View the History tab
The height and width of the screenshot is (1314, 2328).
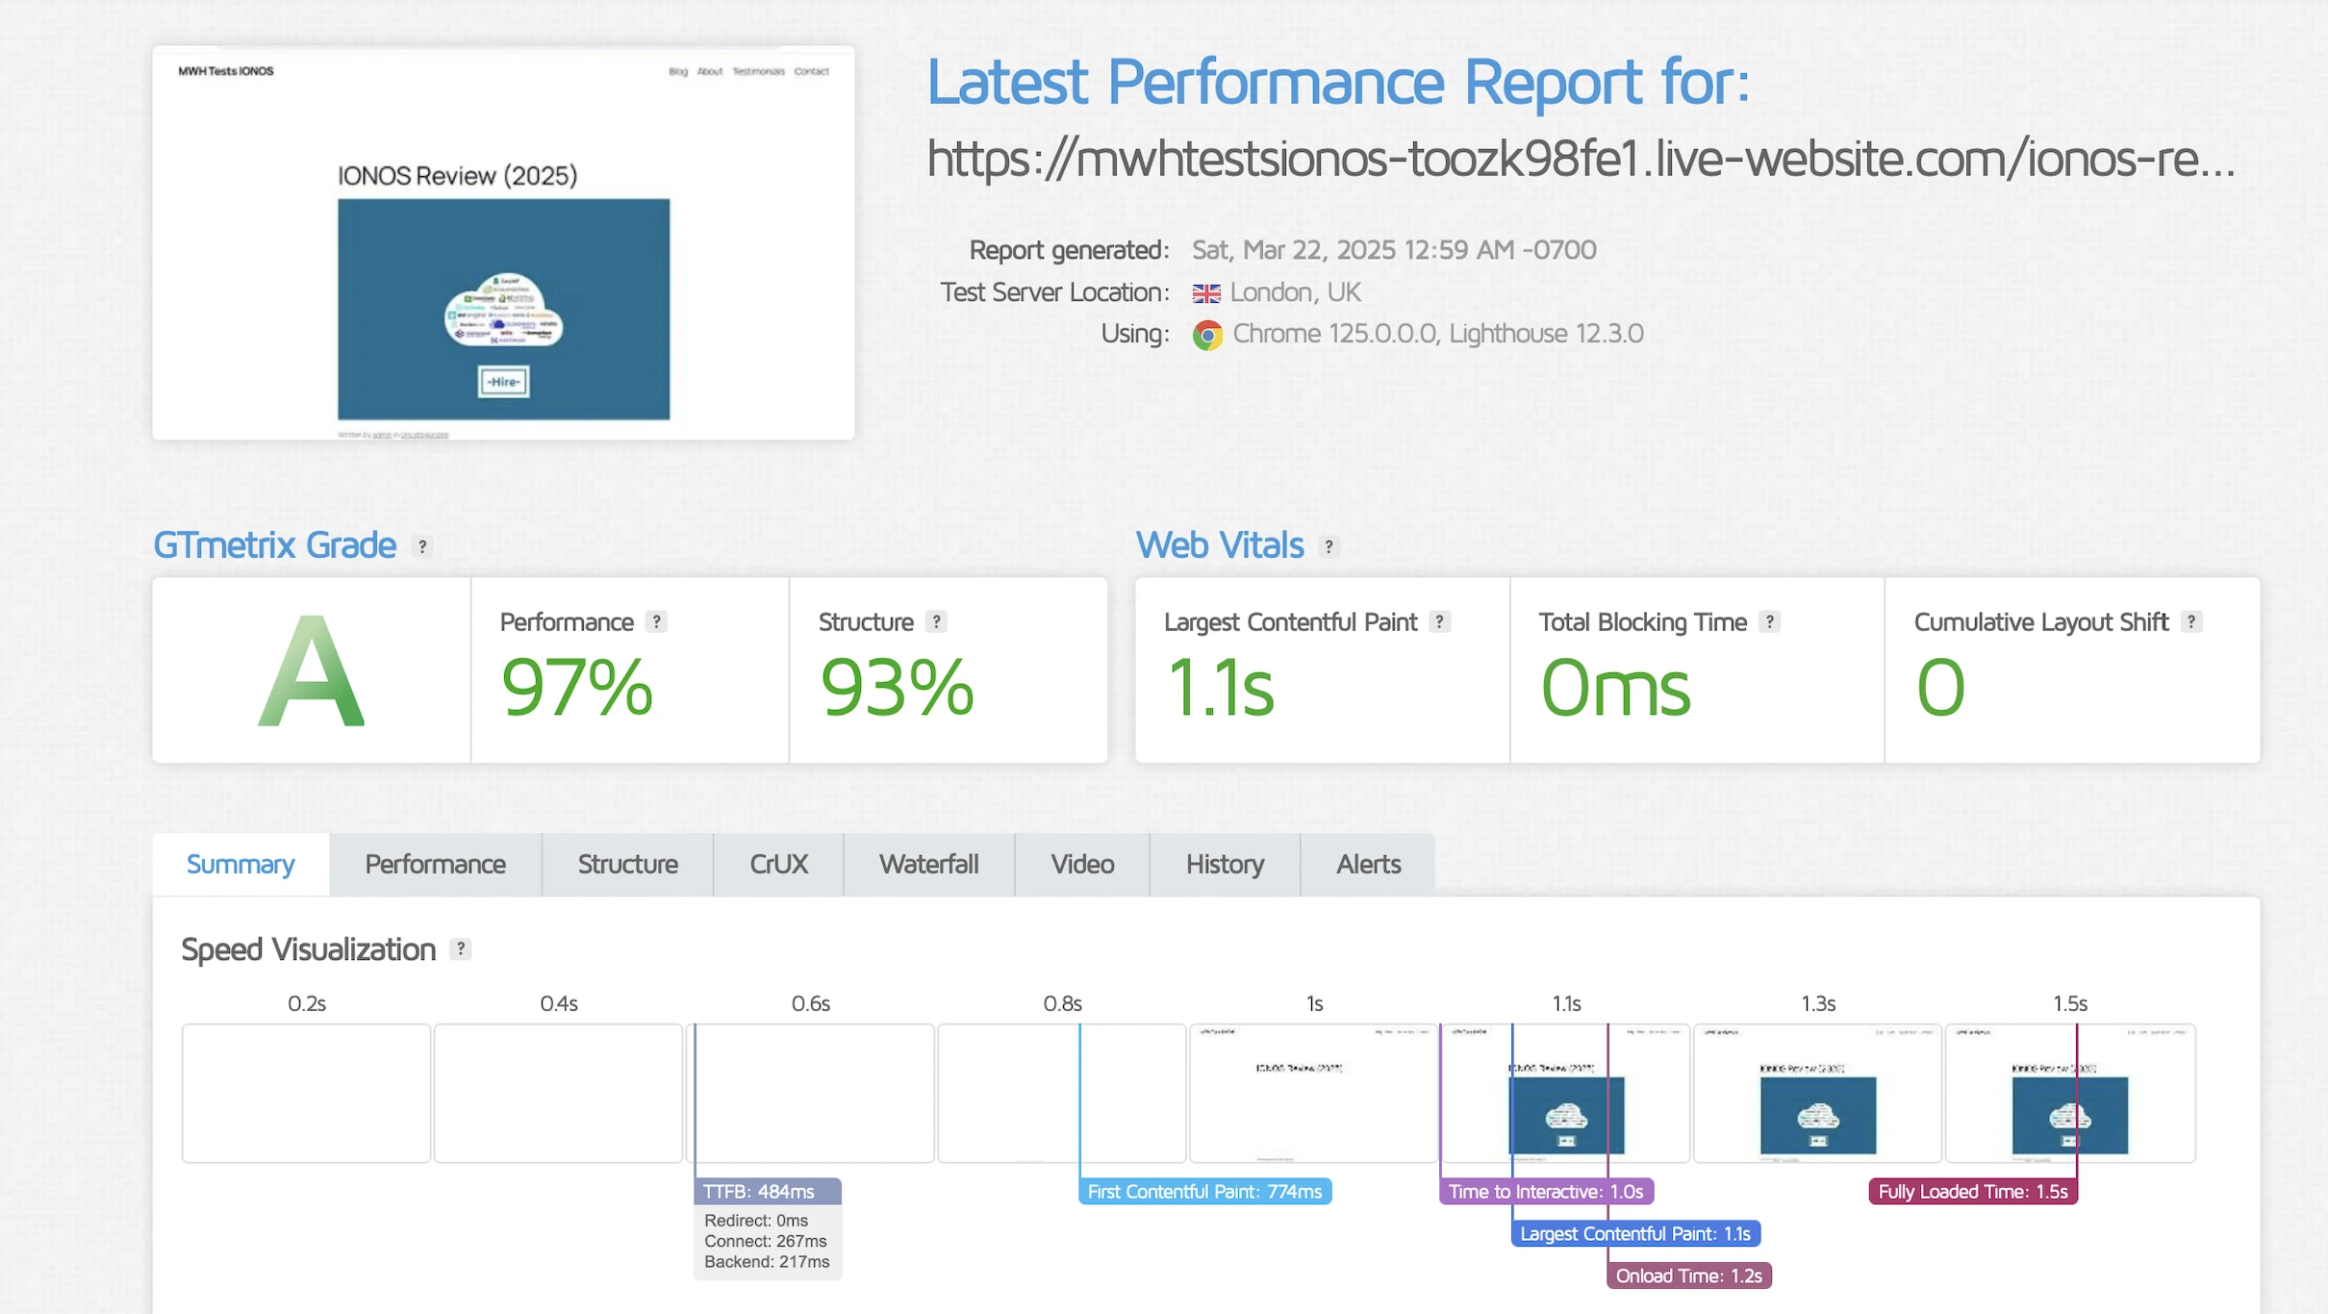click(x=1225, y=865)
